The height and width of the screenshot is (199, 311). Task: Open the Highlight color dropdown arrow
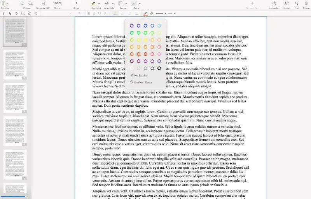click(99, 3)
